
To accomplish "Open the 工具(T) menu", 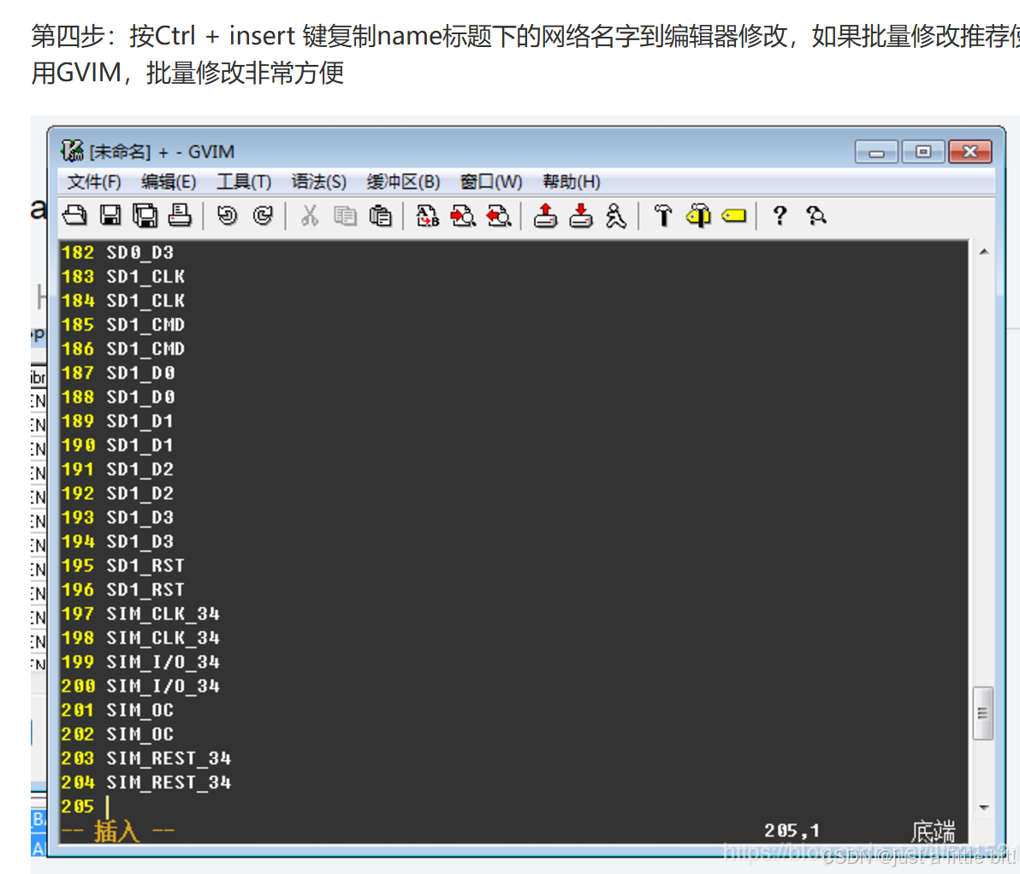I will (244, 181).
